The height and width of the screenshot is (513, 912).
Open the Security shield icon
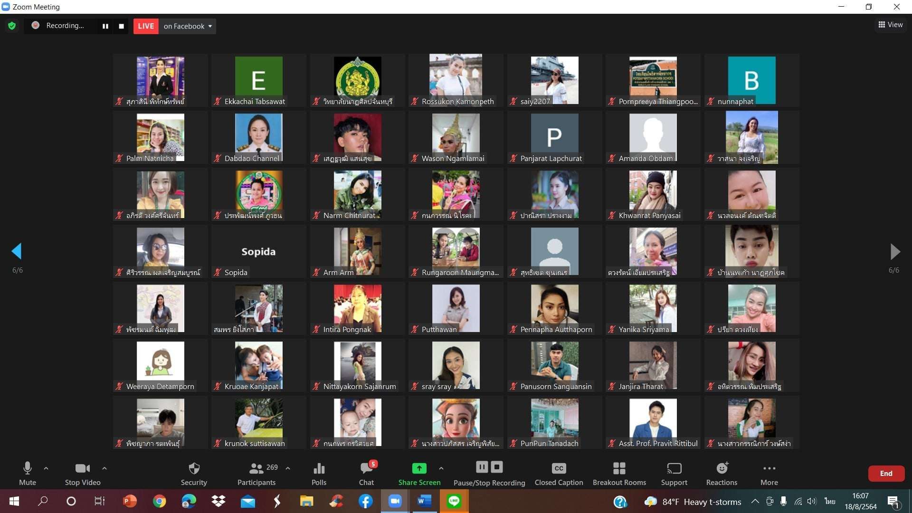click(x=194, y=469)
